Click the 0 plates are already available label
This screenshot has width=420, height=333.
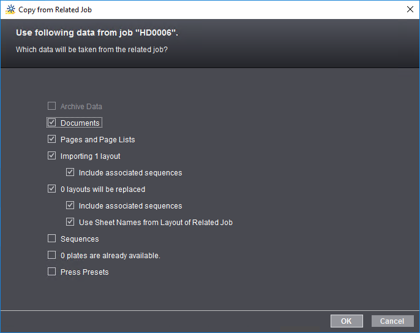(110, 255)
